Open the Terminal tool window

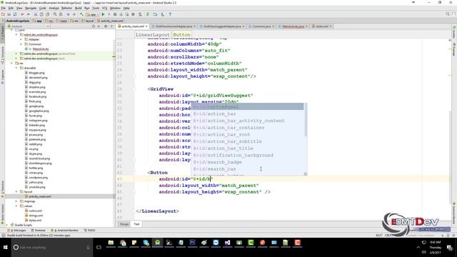tap(38, 230)
